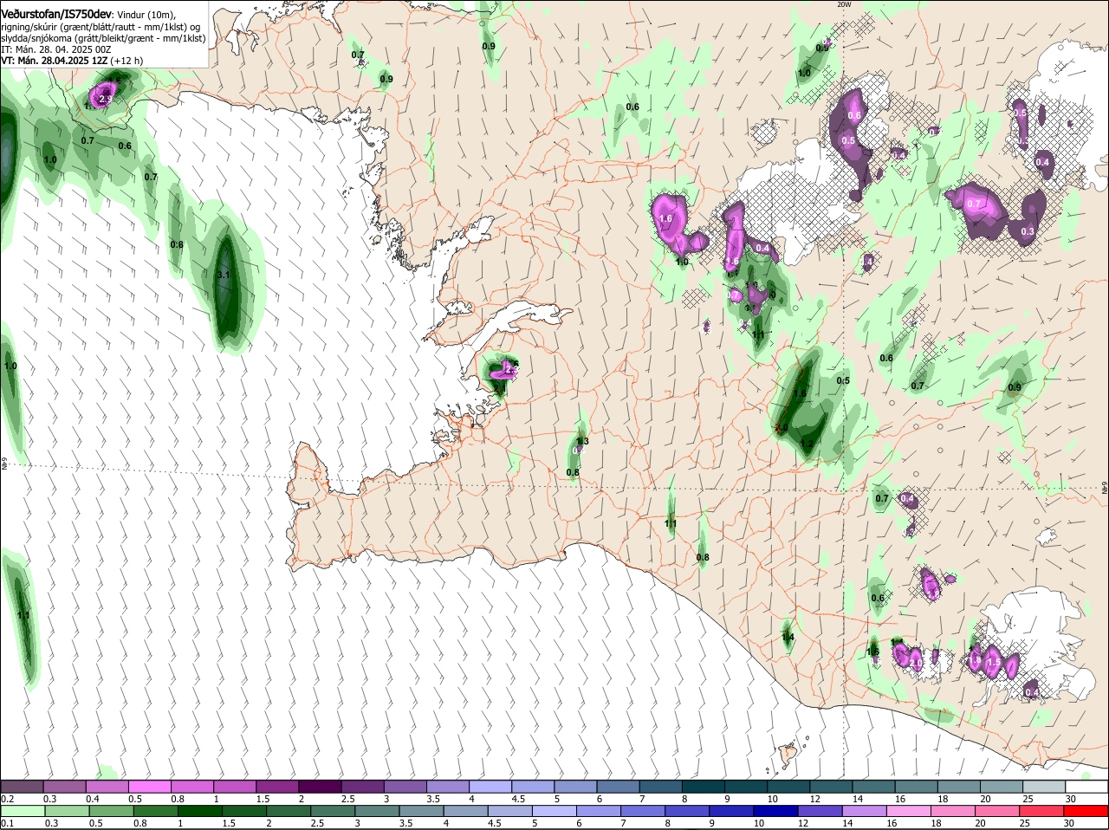The width and height of the screenshot is (1109, 830).
Task: Click the bottom-row violet swatch between 12 and 14
Action: 822,811
